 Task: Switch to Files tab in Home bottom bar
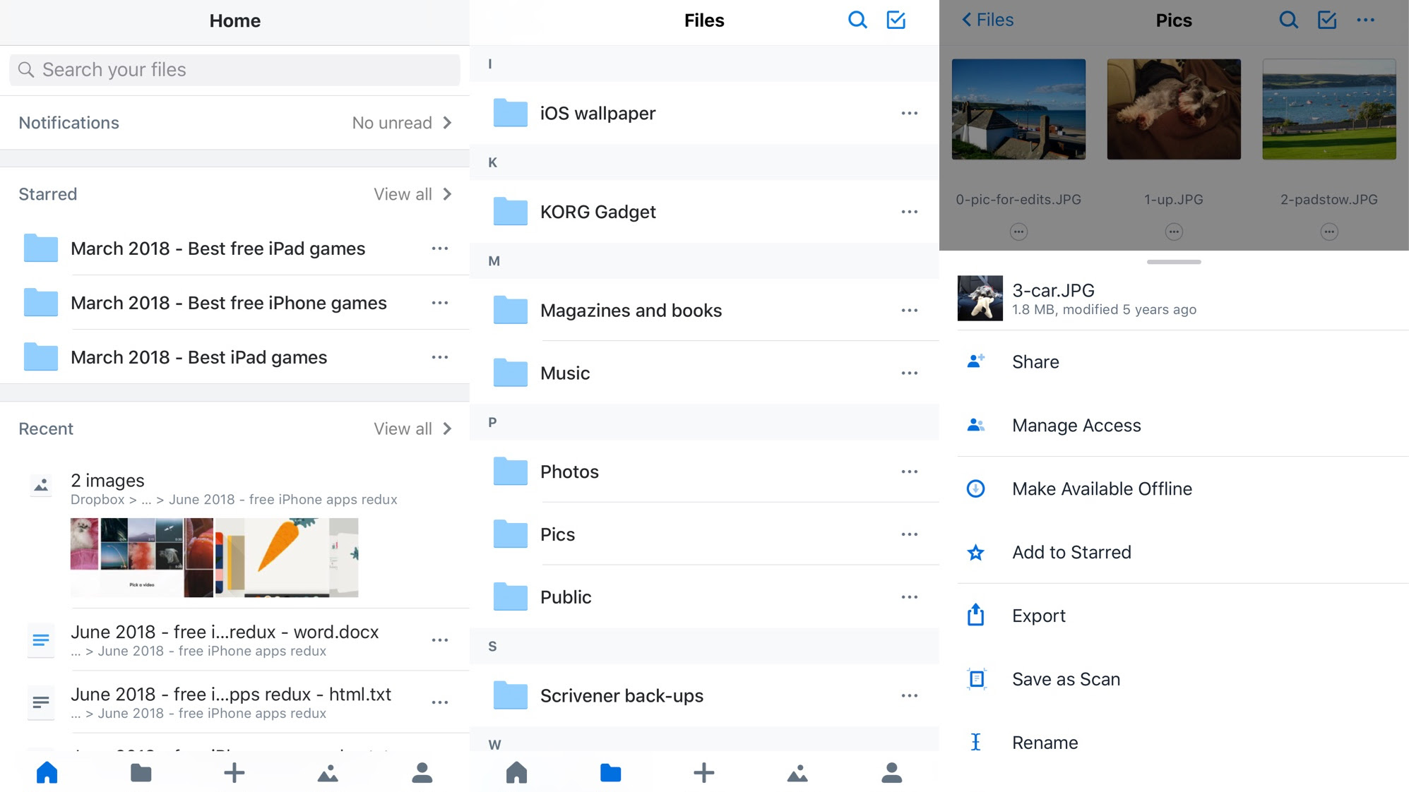point(141,773)
